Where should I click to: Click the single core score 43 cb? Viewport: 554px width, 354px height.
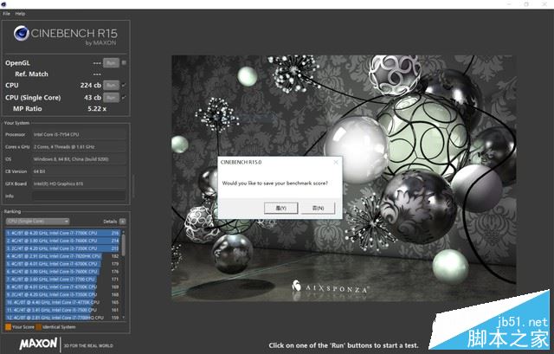click(x=93, y=98)
